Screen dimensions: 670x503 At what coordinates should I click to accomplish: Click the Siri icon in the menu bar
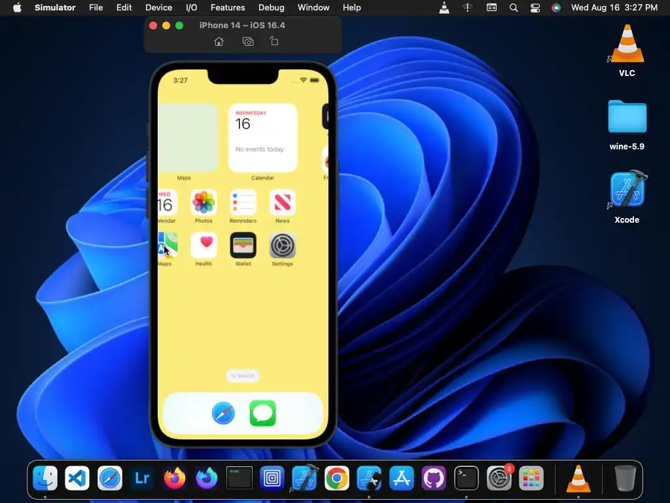[x=556, y=8]
